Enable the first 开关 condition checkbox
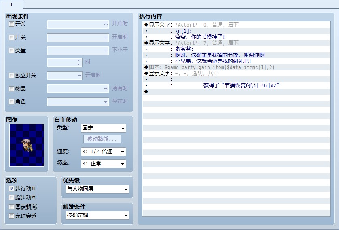 (11, 24)
